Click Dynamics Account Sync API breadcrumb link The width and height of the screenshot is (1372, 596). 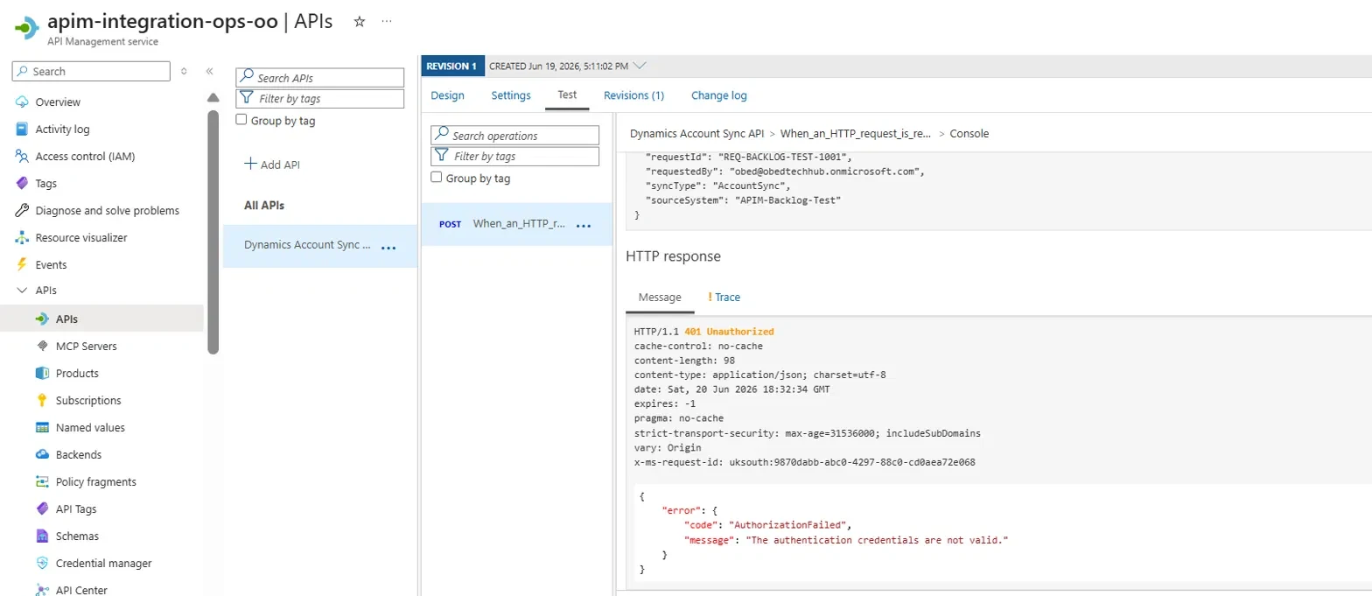click(696, 134)
